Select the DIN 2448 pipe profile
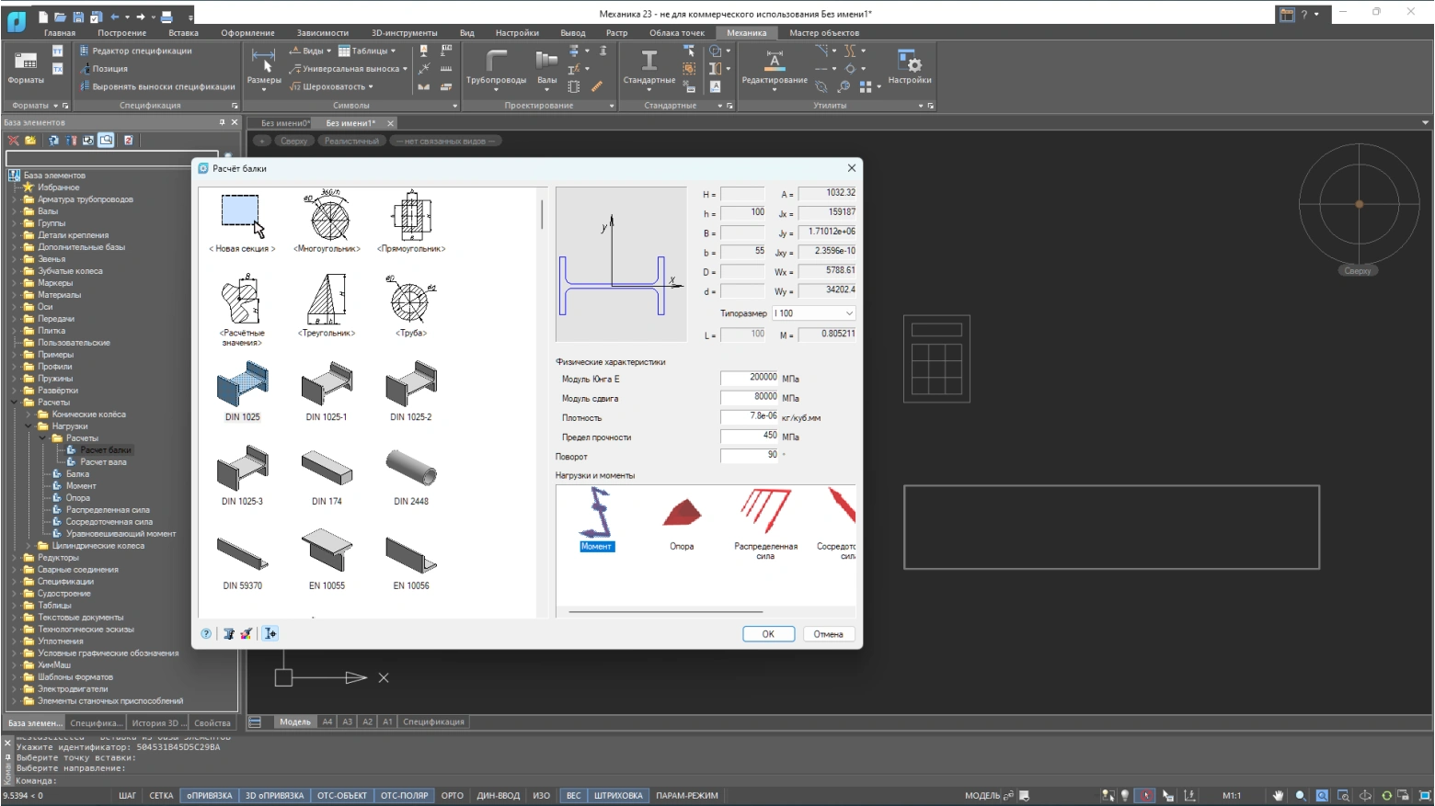 tap(410, 469)
